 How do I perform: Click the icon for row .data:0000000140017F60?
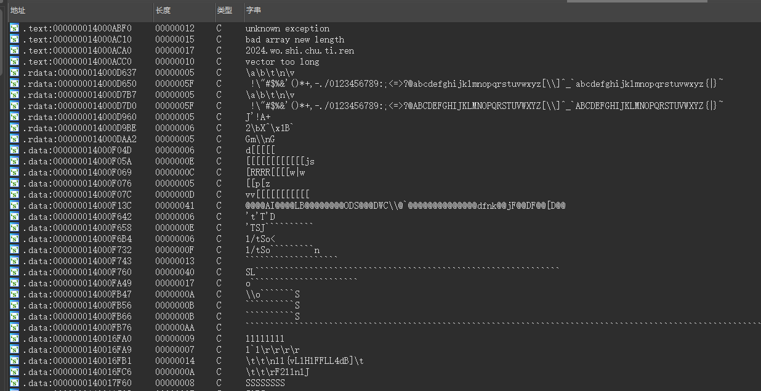click(x=14, y=383)
